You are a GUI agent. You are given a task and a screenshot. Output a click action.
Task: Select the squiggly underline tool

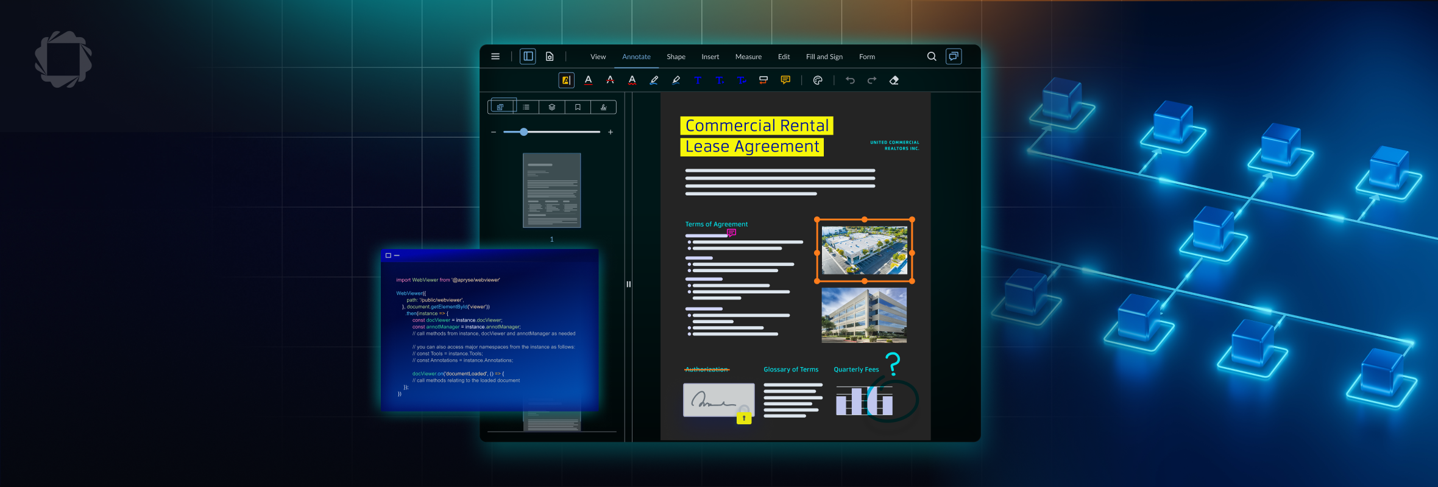pyautogui.click(x=632, y=80)
